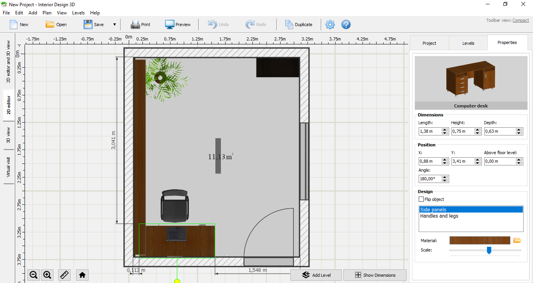533x283 pixels.
Task: Click the wood material swatch
Action: point(480,241)
